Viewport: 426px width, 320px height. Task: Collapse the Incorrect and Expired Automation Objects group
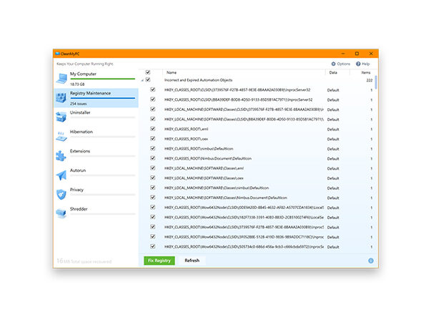coord(142,80)
